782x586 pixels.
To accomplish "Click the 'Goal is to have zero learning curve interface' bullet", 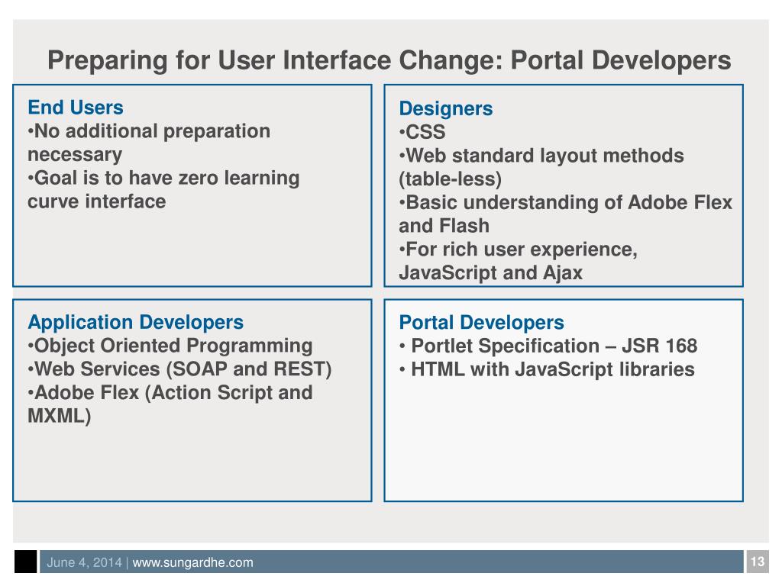I will pyautogui.click(x=163, y=189).
